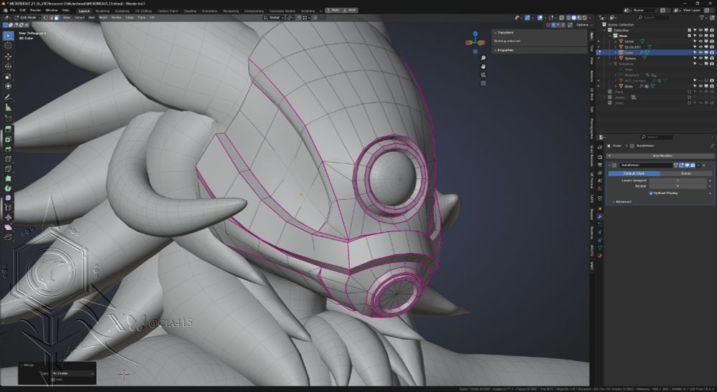Image resolution: width=717 pixels, height=392 pixels.
Task: Toggle the camera view gizmo icon
Action: (483, 75)
